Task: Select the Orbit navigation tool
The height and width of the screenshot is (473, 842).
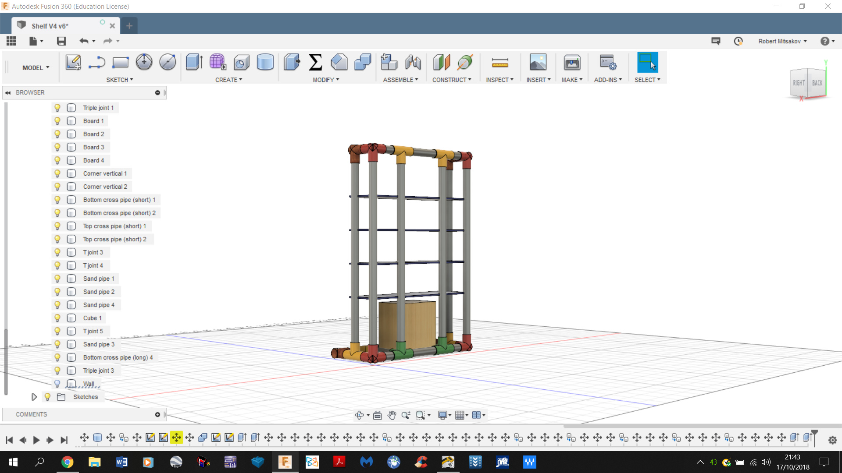Action: click(360, 415)
